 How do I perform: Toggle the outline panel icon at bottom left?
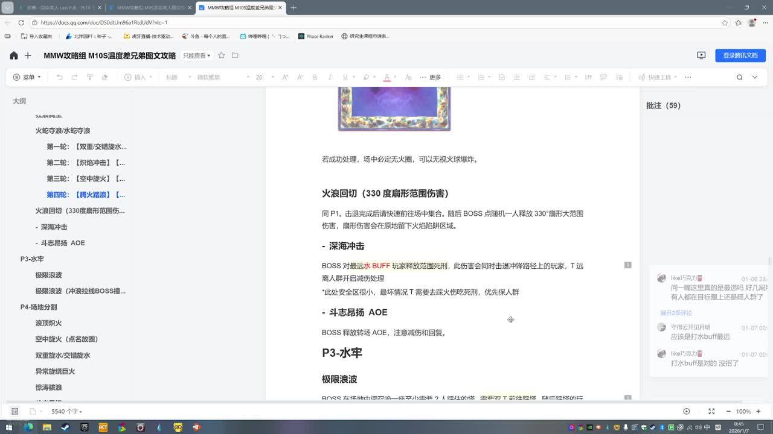[15, 411]
